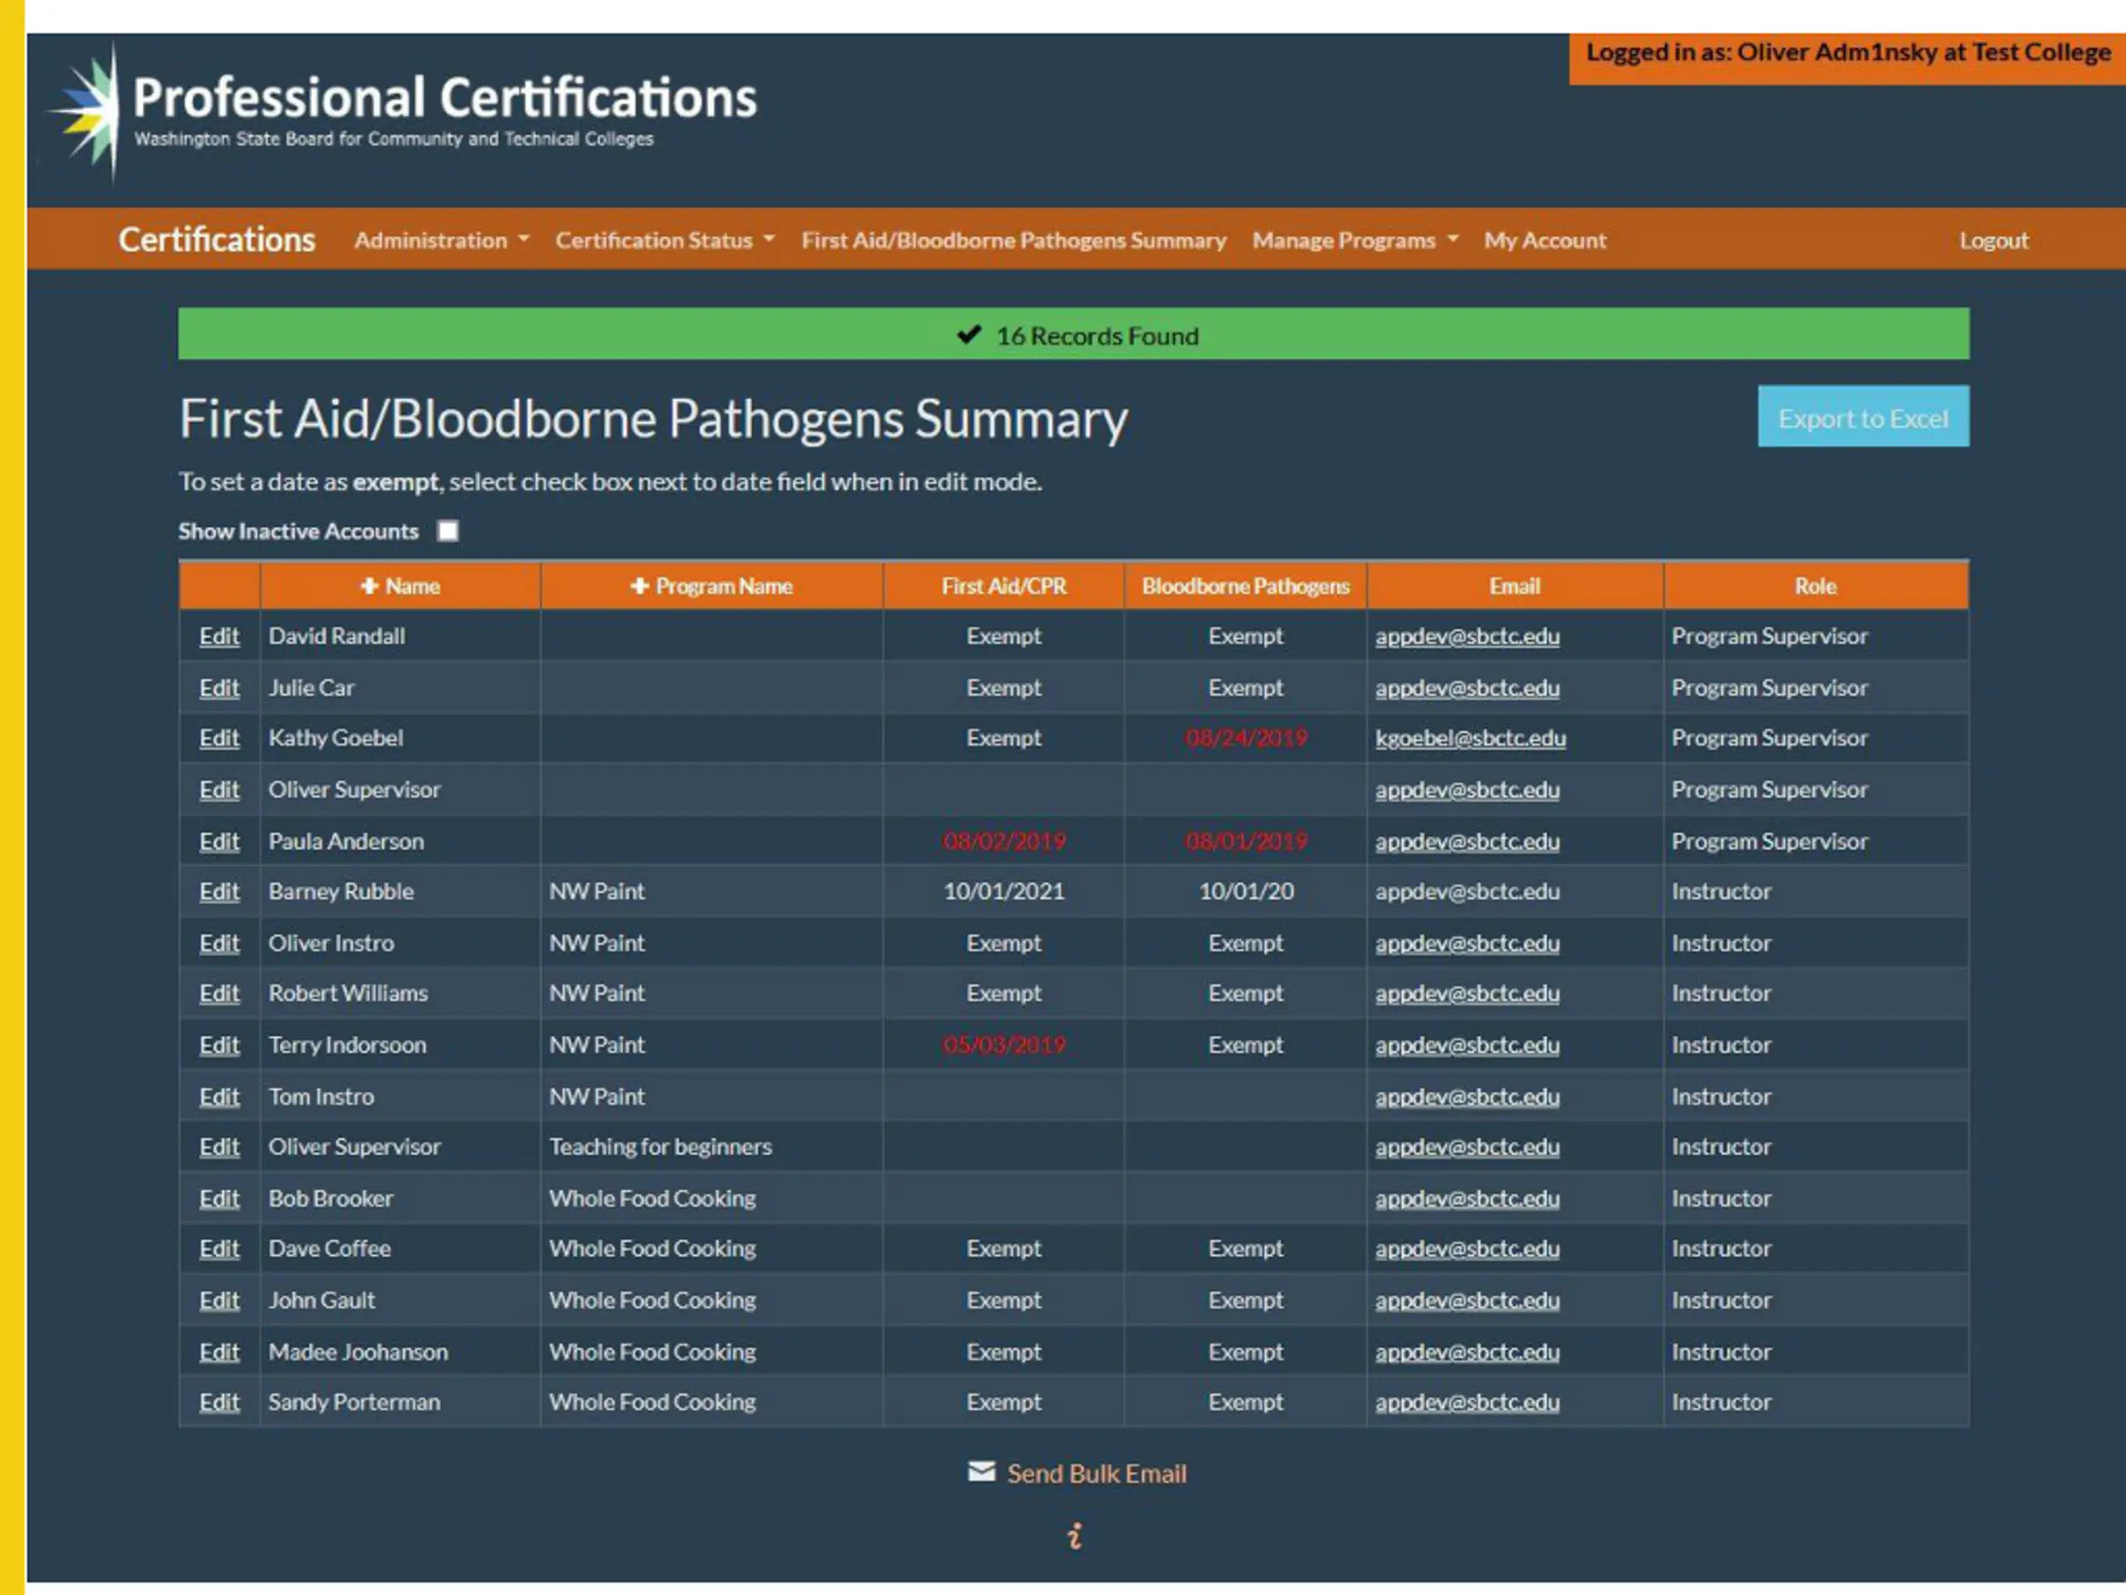Click the Certifications brand title in navbar

pos(216,239)
